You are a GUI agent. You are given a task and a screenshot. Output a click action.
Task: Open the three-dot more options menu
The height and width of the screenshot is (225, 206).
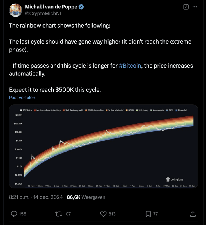pos(194,7)
